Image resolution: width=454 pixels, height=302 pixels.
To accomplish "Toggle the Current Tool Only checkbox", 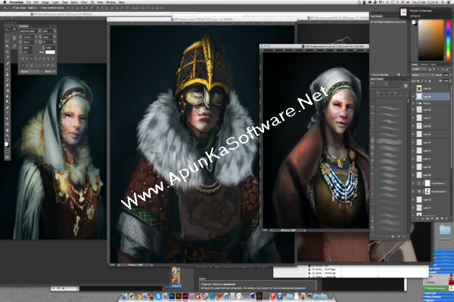I will [x=372, y=75].
